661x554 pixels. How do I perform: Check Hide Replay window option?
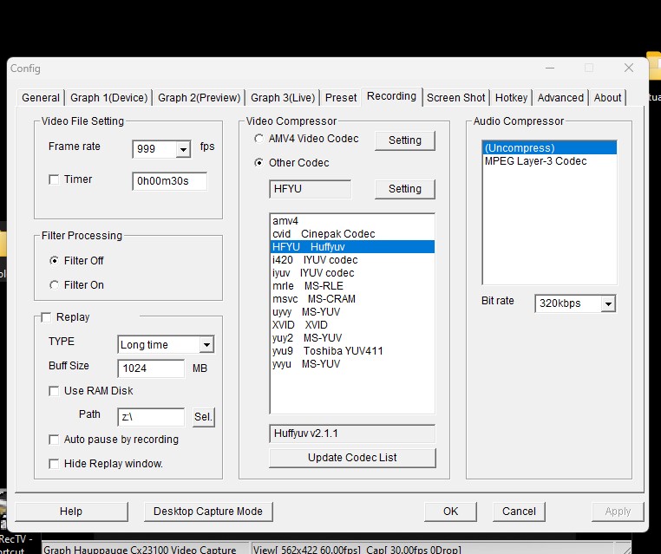pyautogui.click(x=54, y=464)
